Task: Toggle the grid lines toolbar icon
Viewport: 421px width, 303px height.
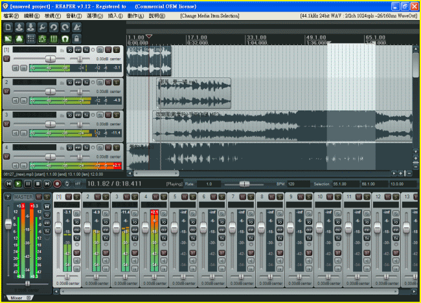Action: coord(31,39)
